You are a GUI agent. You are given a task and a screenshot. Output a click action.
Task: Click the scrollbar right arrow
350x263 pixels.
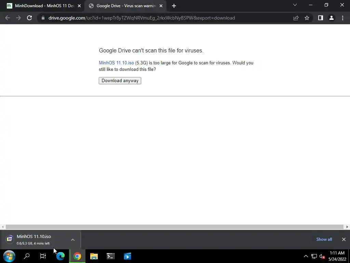coord(347,227)
